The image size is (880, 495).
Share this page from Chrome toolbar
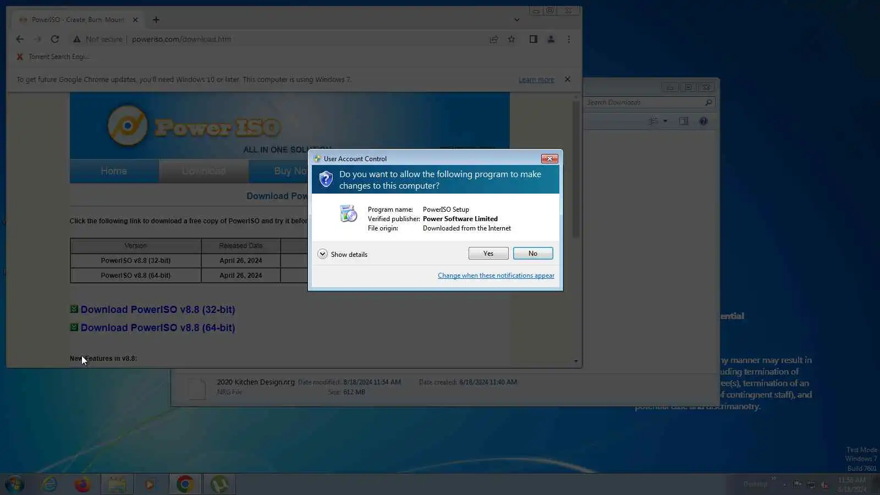pyautogui.click(x=494, y=39)
